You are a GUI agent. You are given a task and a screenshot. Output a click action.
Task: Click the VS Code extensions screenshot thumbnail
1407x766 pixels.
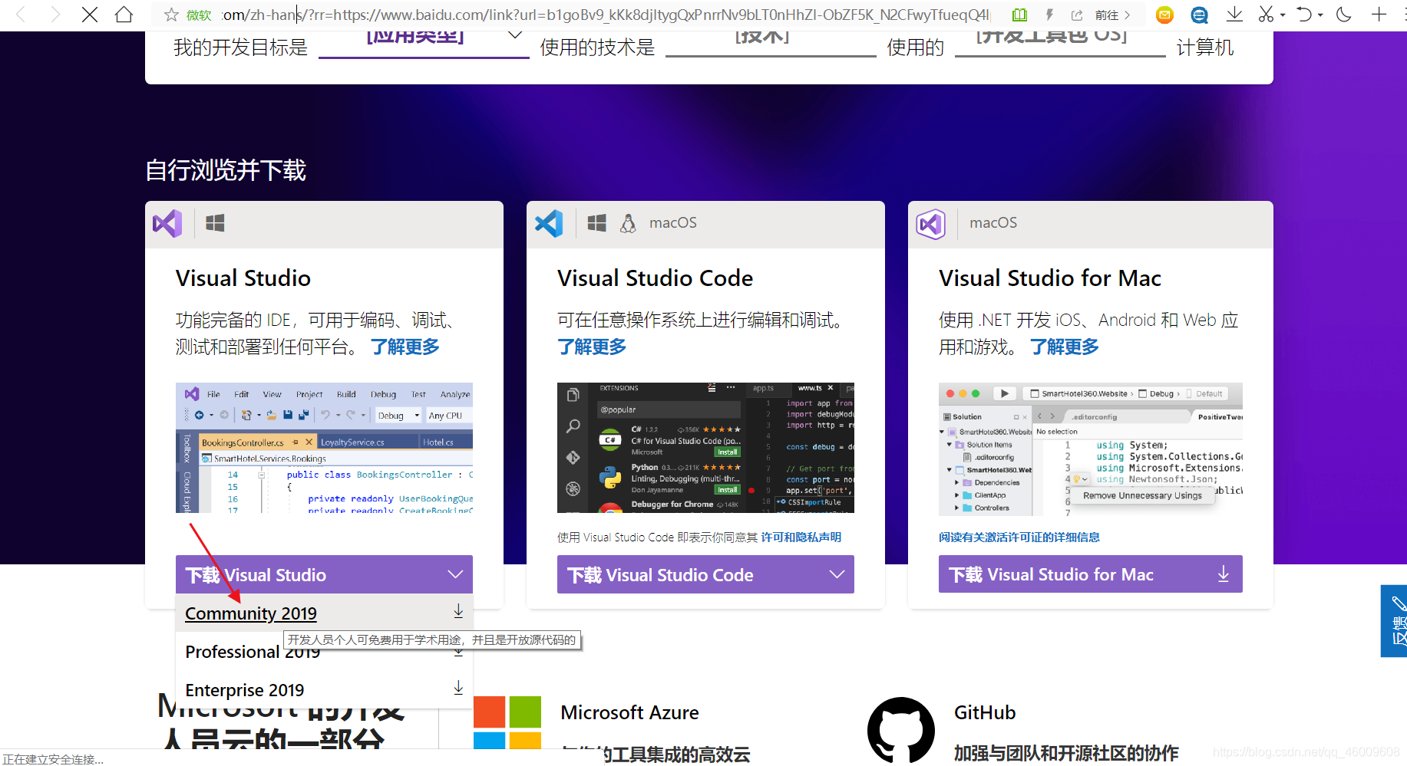[x=705, y=448]
